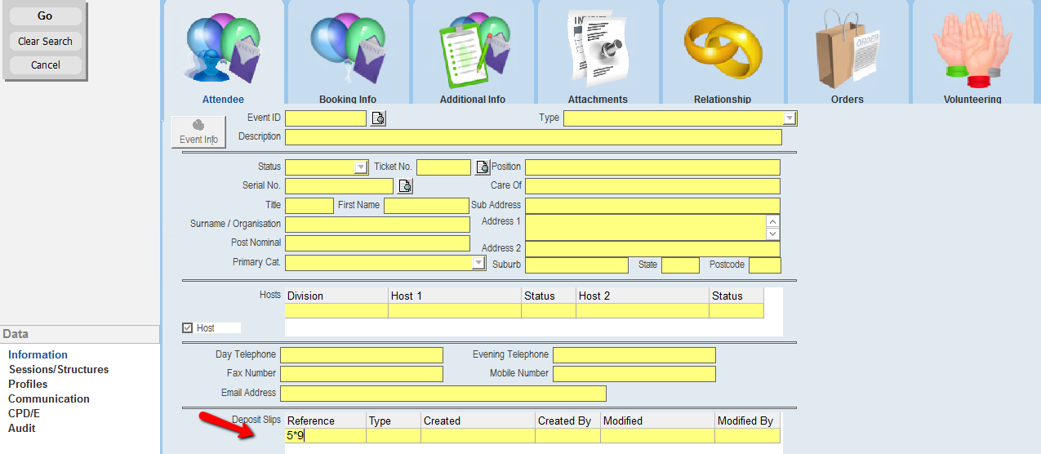Open the Volunteering hands icon
This screenshot has height=454, width=1041.
click(972, 51)
